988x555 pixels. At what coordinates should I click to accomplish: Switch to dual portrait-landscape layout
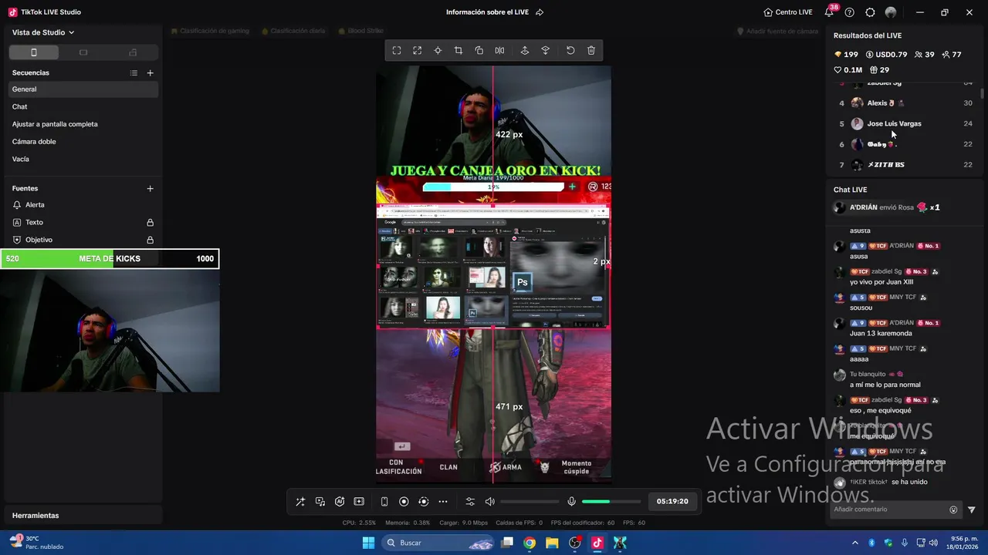pos(133,52)
